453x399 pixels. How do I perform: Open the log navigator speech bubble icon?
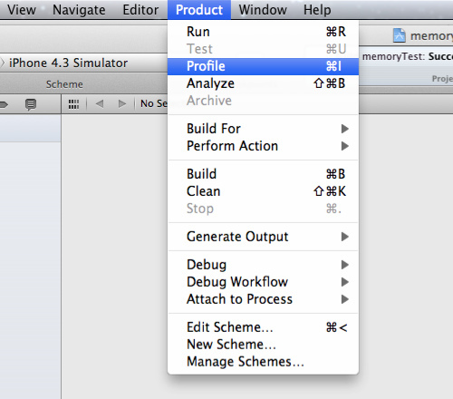click(31, 104)
